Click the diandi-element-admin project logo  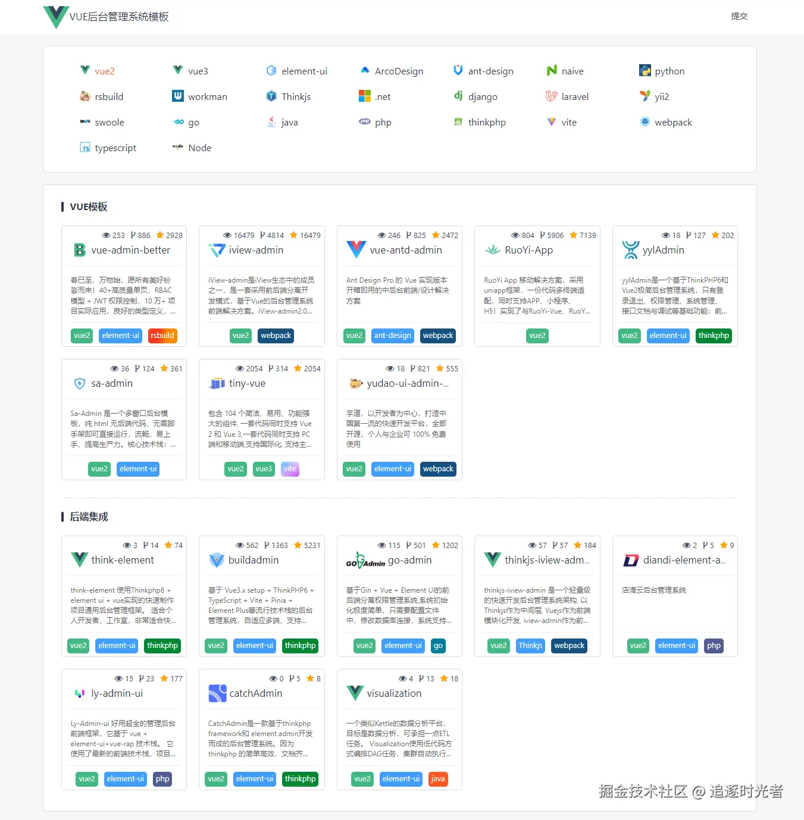pos(631,561)
